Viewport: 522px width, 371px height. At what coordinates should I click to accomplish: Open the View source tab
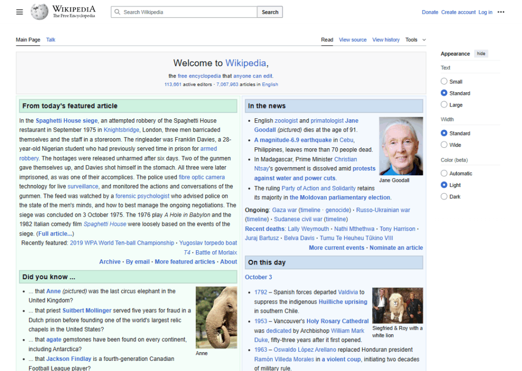(352, 40)
